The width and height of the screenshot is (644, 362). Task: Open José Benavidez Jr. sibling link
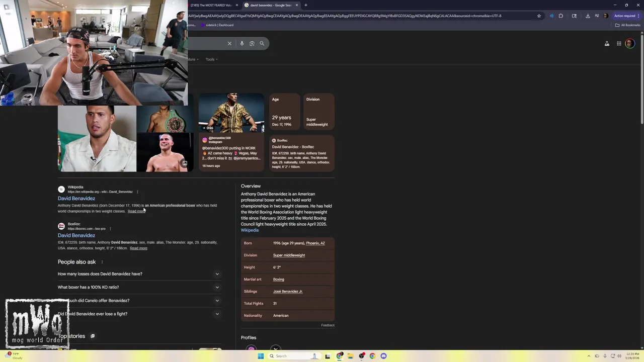(x=288, y=292)
